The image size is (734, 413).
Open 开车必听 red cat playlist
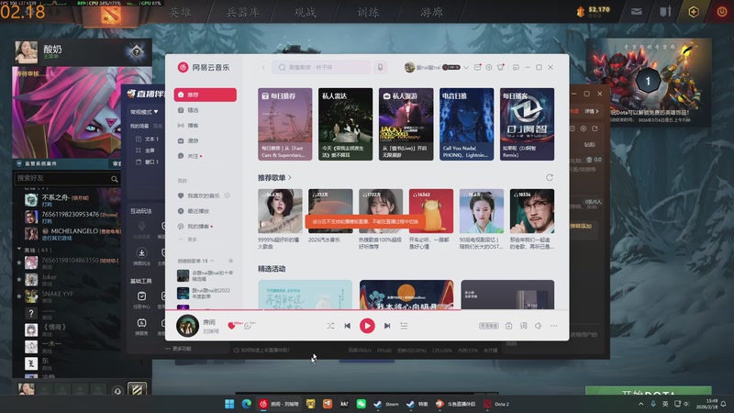(x=431, y=211)
